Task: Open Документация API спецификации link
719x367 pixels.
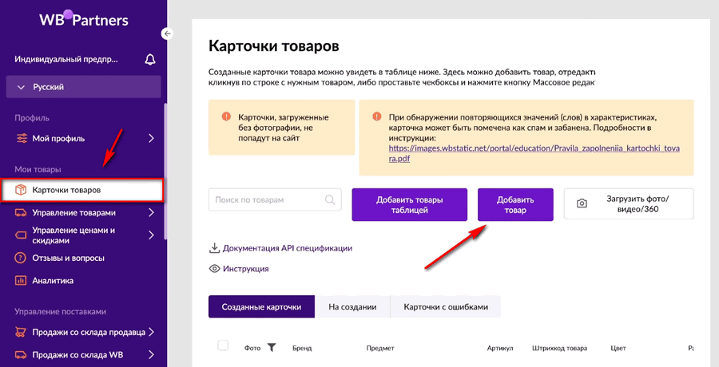Action: [x=288, y=248]
